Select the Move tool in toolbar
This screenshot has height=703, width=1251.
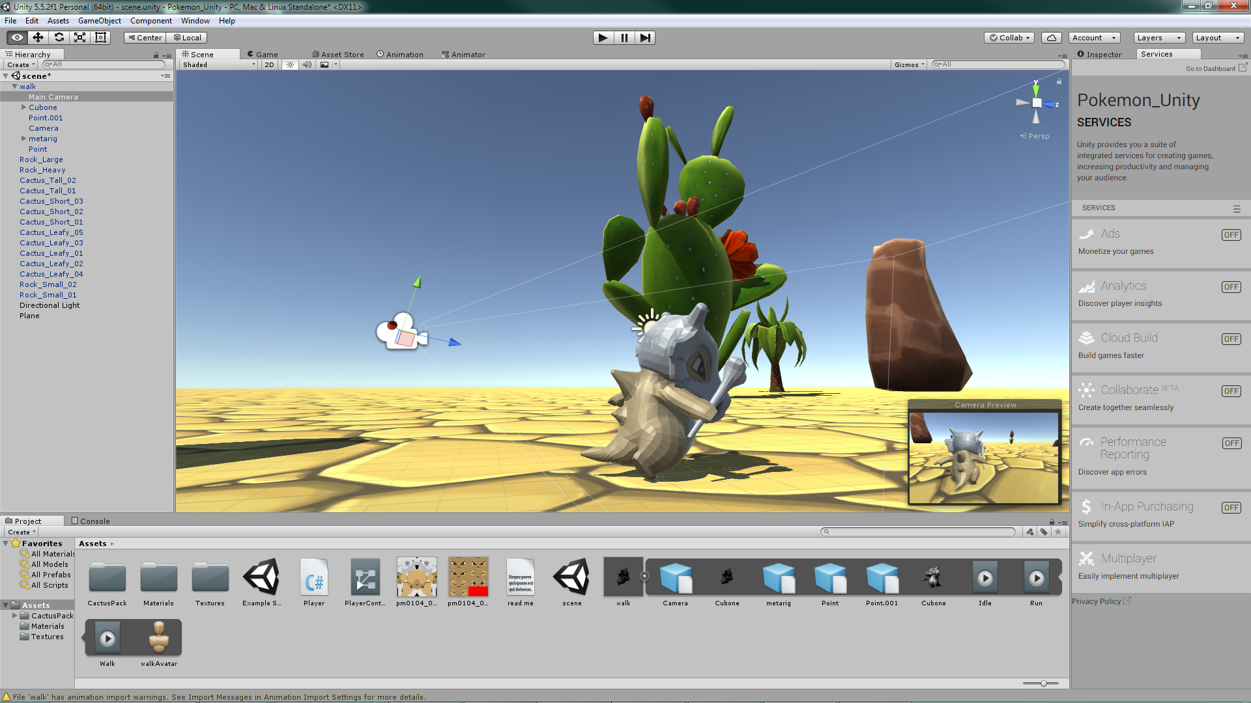coord(38,38)
